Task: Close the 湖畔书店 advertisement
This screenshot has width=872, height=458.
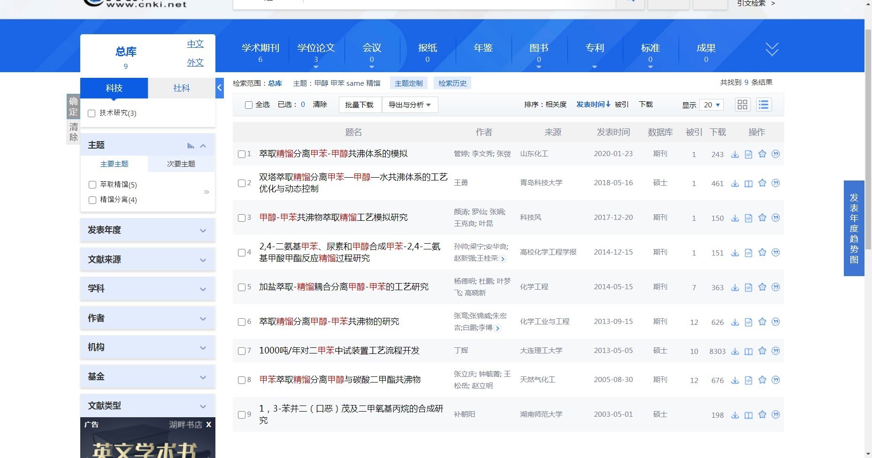Action: tap(209, 424)
